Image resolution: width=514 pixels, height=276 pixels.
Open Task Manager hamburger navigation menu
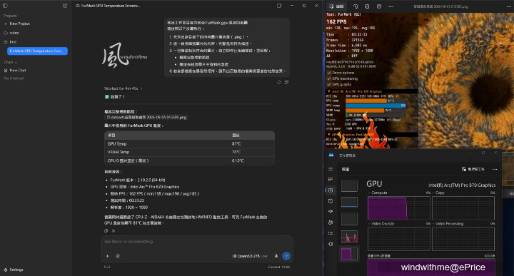tap(331, 169)
